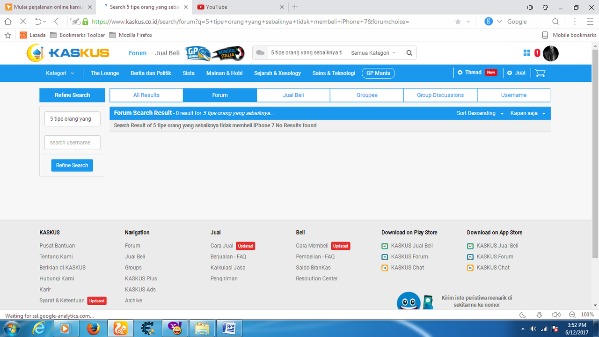599x337 pixels.
Task: Create a new Thread
Action: point(477,73)
